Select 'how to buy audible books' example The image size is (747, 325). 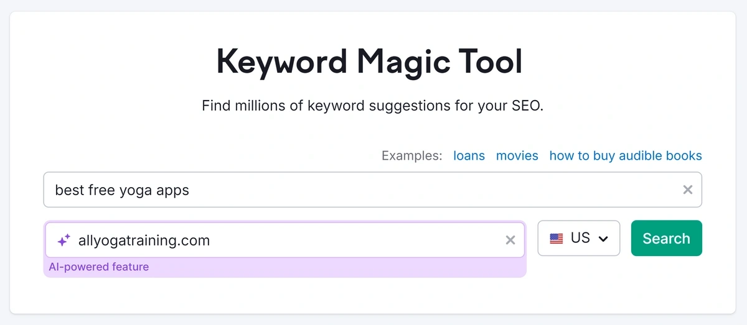[626, 155]
